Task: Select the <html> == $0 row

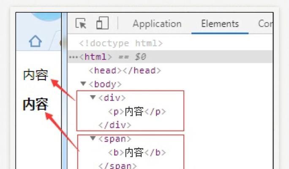Action: [170, 57]
